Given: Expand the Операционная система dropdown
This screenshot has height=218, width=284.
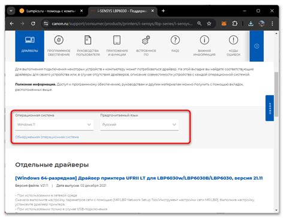Looking at the screenshot, I should (x=54, y=125).
